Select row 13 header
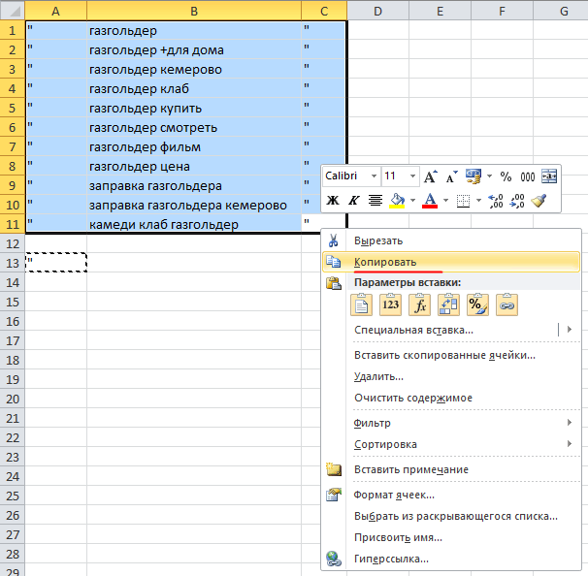 pos(13,263)
